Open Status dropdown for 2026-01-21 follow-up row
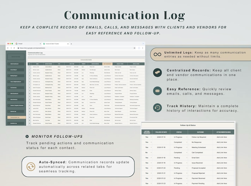This screenshot has width=251, height=186. [x=187, y=173]
